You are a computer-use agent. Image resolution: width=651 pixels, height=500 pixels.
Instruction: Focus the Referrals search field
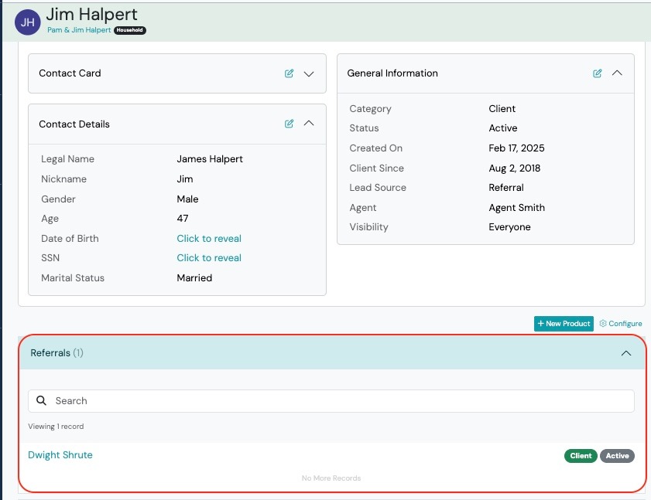tap(331, 401)
